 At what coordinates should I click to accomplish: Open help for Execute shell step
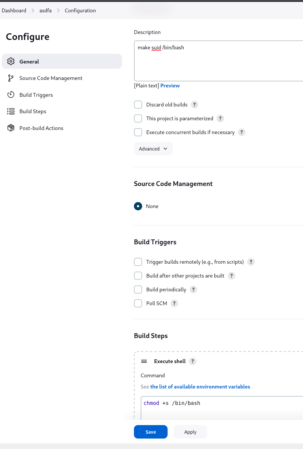point(193,361)
